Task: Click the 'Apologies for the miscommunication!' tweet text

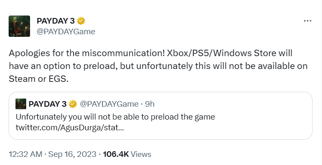Action: pos(87,53)
